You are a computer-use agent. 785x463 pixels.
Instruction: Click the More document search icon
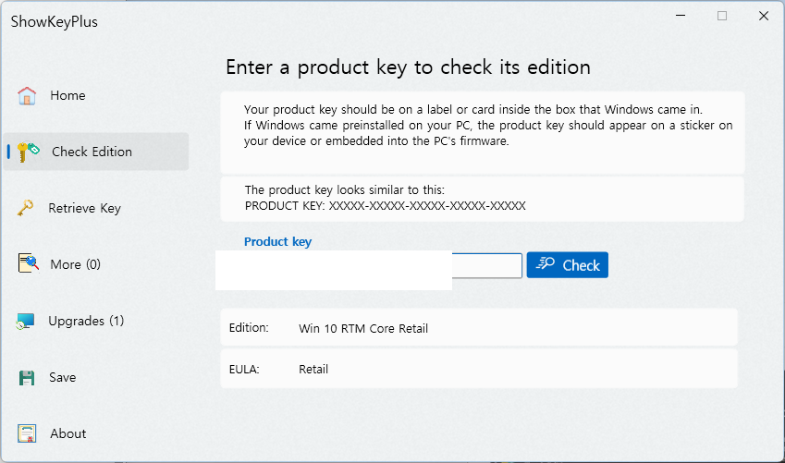pyautogui.click(x=28, y=263)
